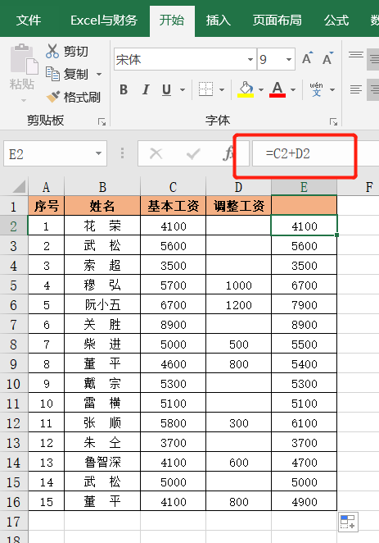This screenshot has height=543, width=379.
Task: Open the 文件 tab
Action: pos(29,20)
